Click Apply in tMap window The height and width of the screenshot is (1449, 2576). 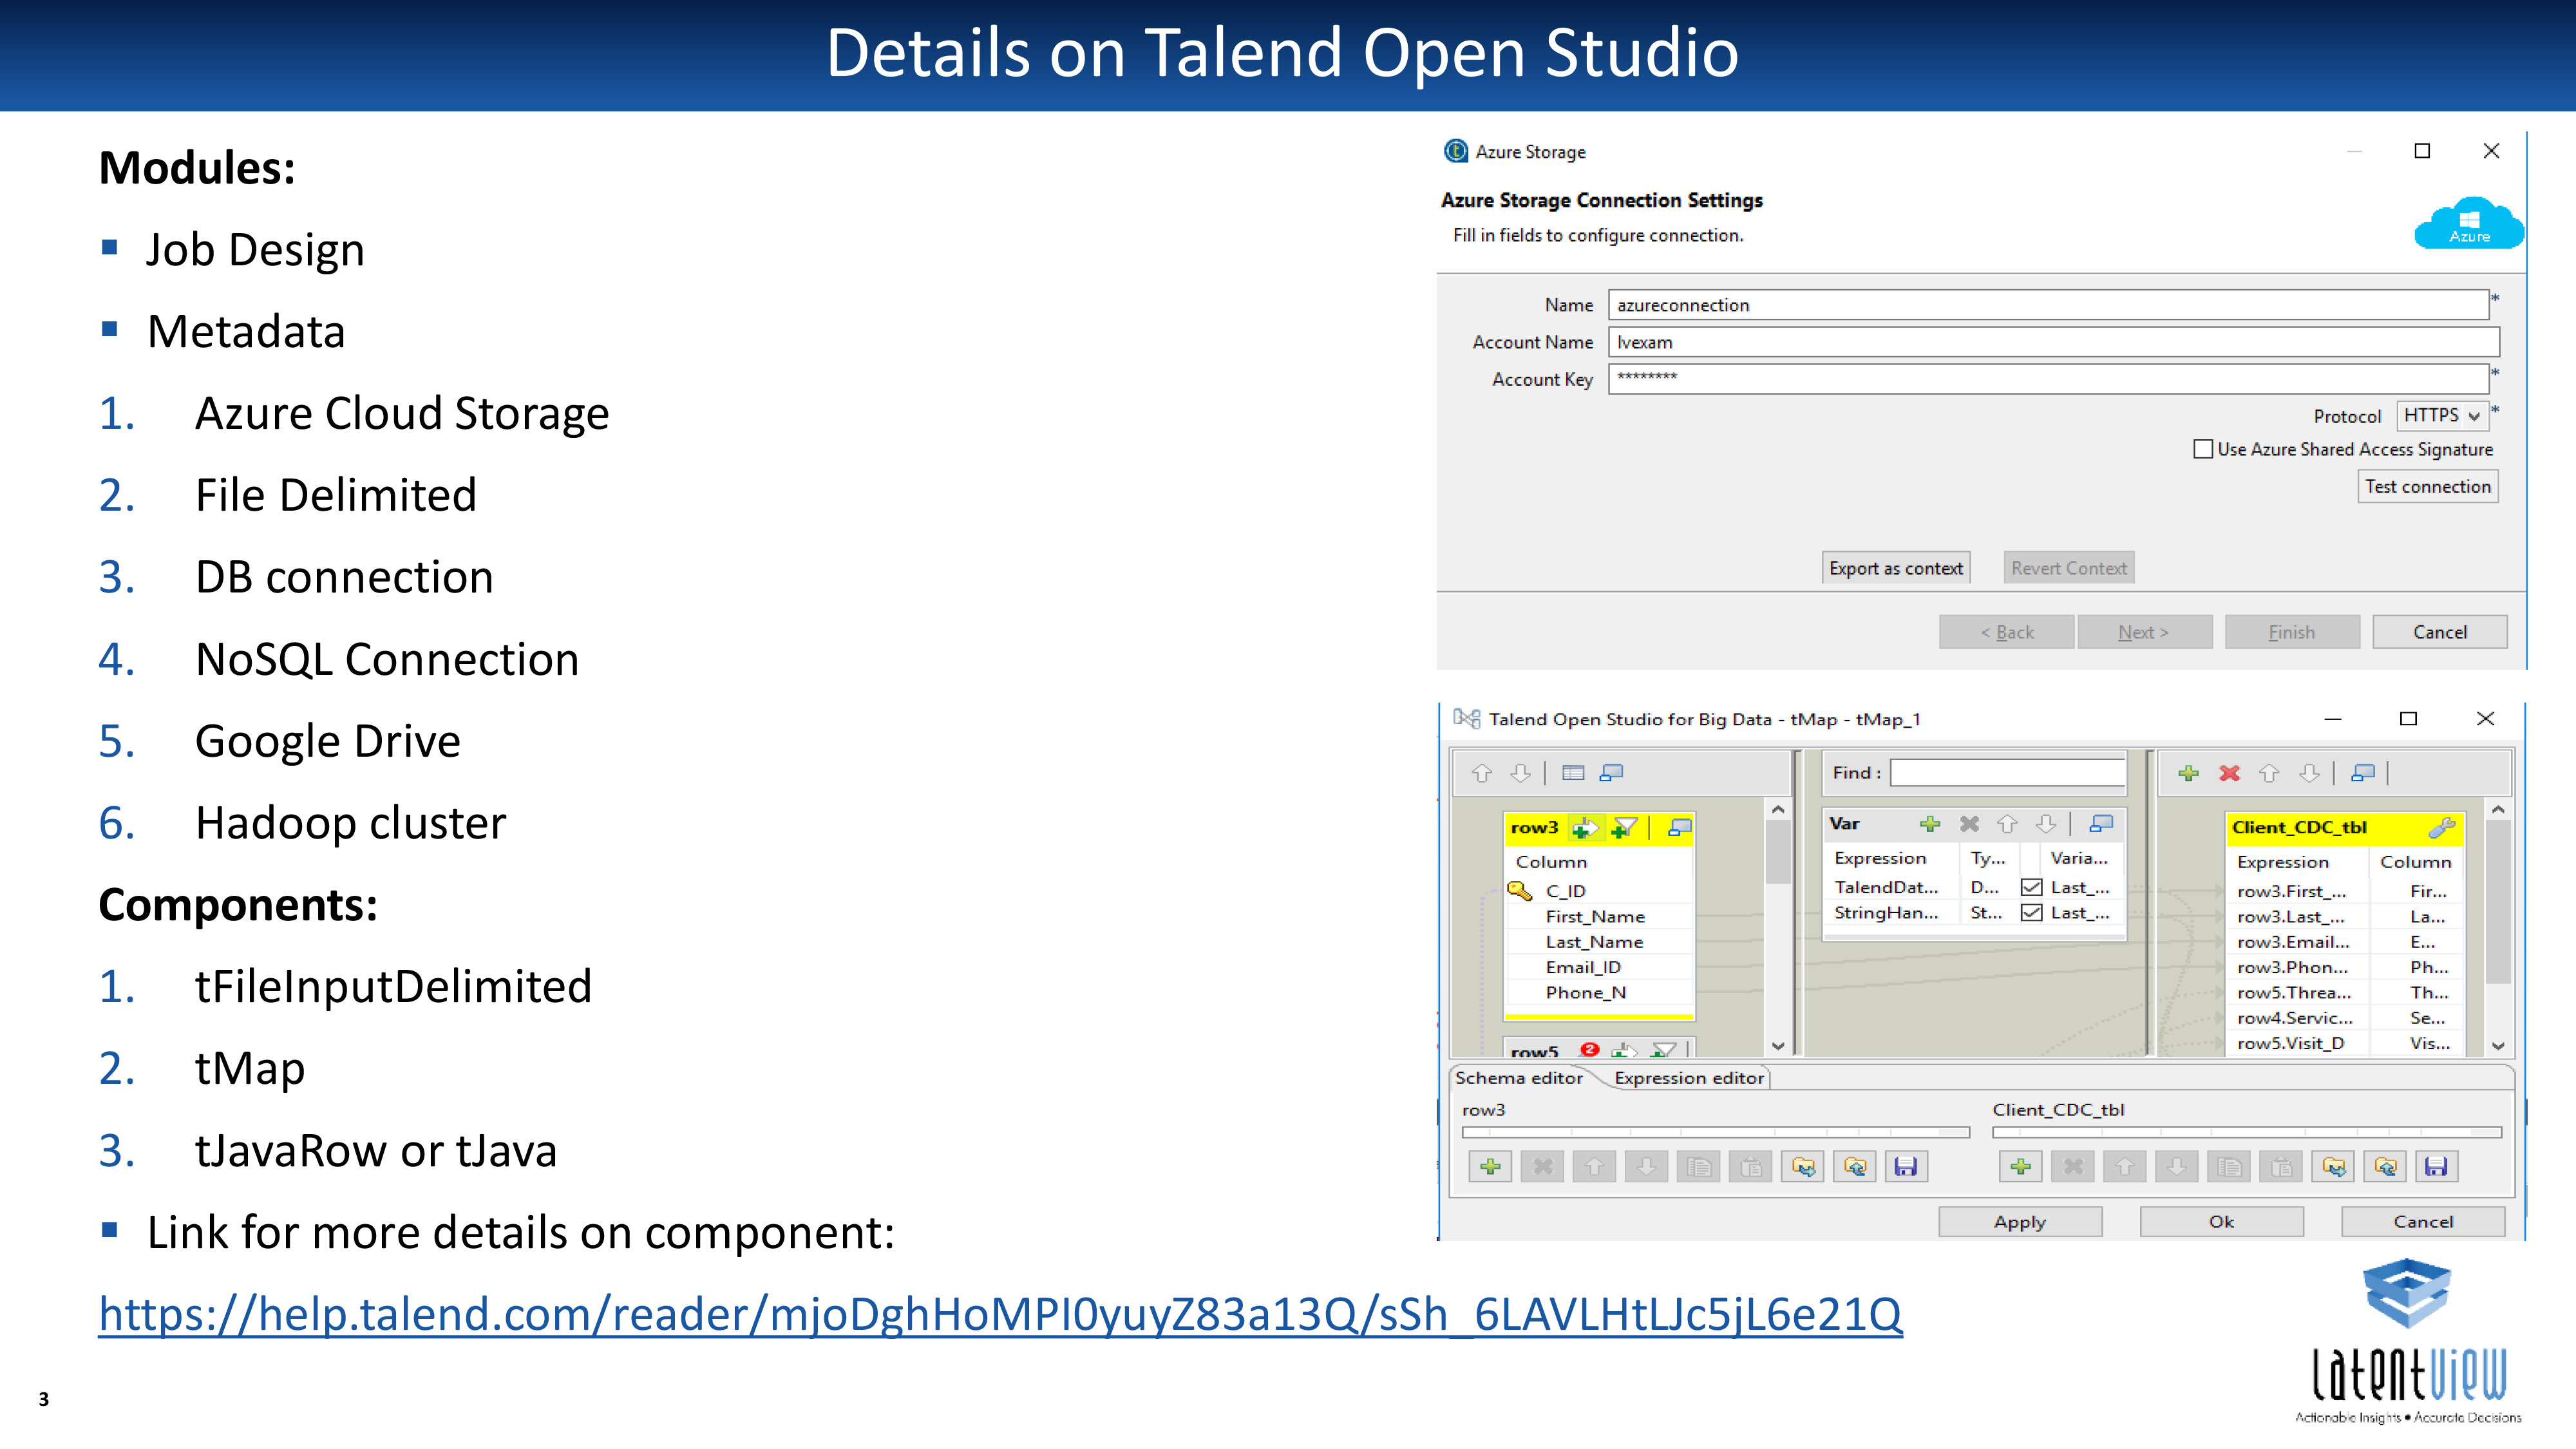tap(2020, 1222)
